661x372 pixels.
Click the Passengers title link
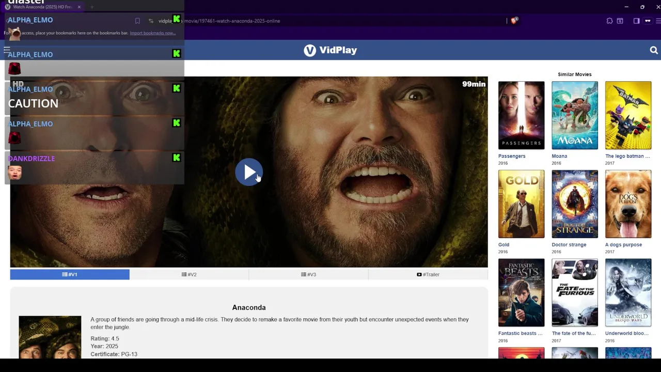[x=512, y=156]
